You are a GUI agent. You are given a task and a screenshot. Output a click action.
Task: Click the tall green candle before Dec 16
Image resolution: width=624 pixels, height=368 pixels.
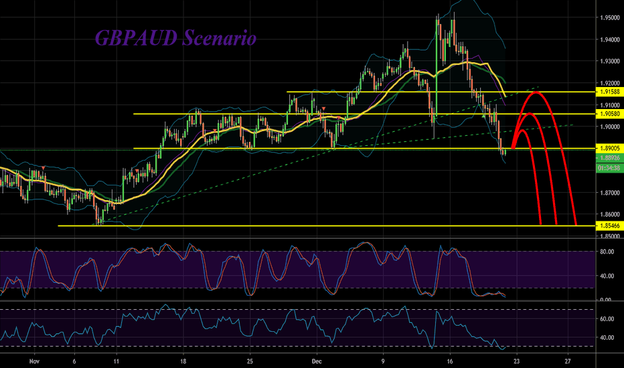437,67
